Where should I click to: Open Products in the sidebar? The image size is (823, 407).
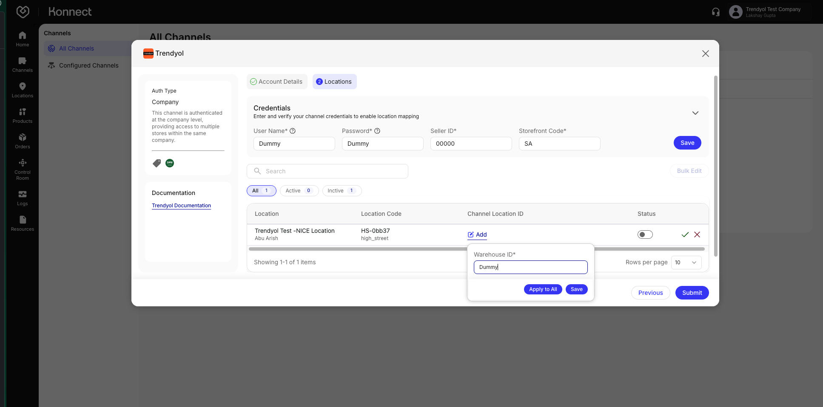[23, 116]
